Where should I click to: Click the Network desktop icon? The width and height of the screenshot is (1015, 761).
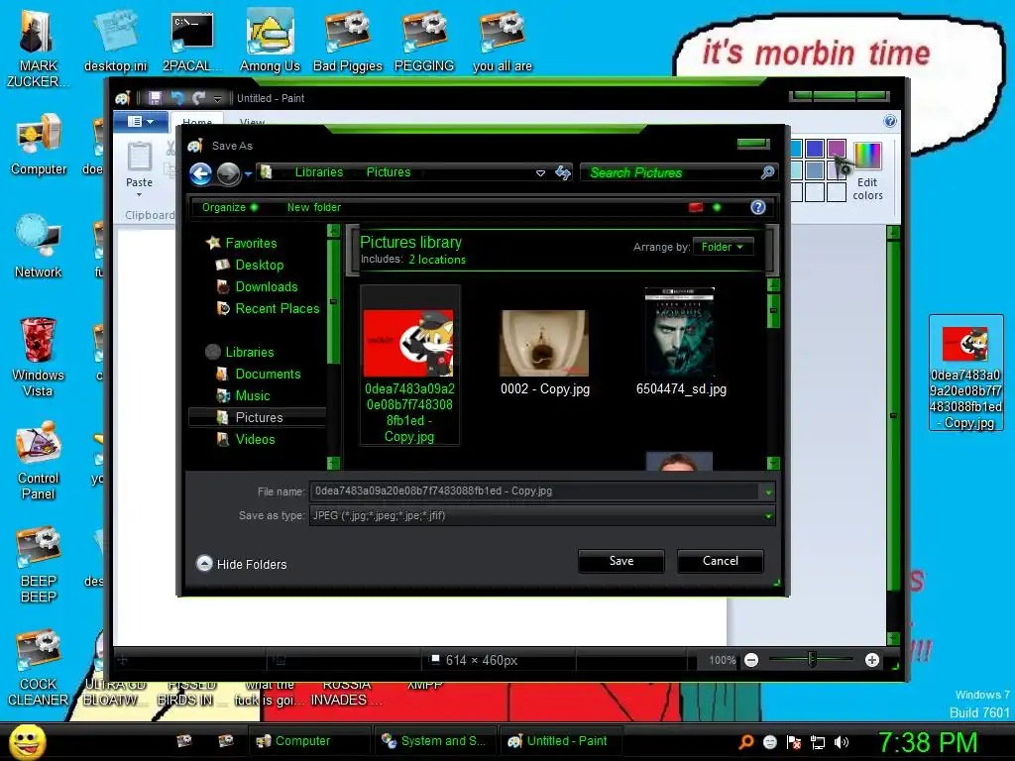pos(39,247)
